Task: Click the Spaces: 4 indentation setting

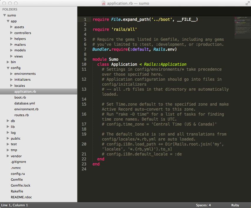Action: pos(203,205)
